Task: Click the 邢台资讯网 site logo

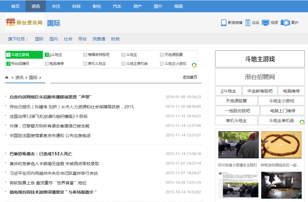Action: coord(24,23)
